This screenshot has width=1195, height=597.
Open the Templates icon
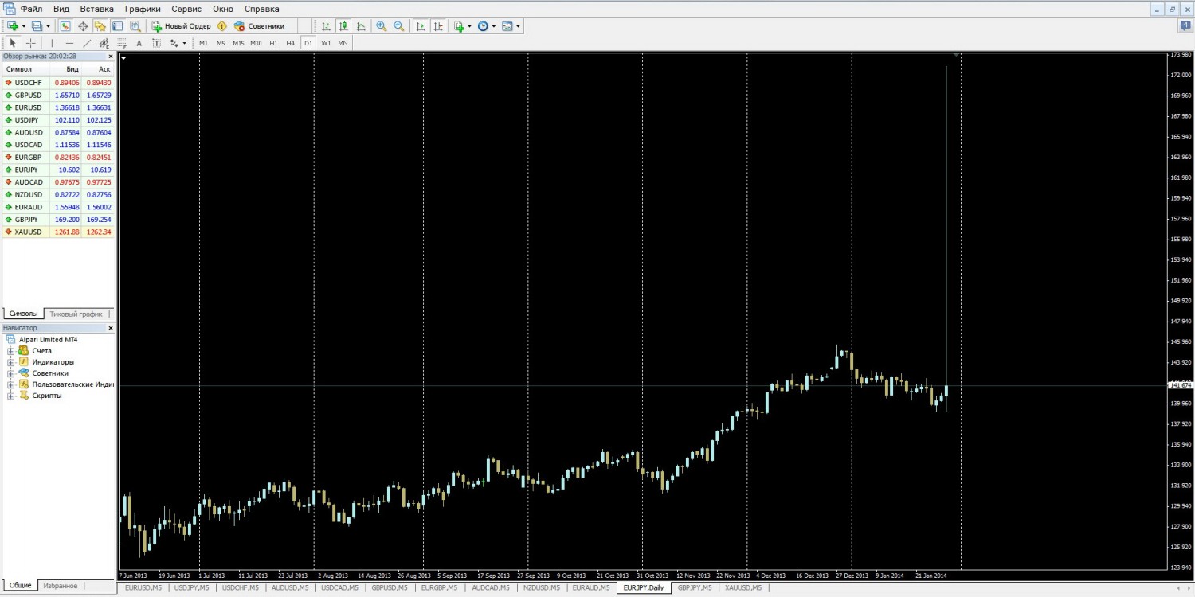point(507,26)
